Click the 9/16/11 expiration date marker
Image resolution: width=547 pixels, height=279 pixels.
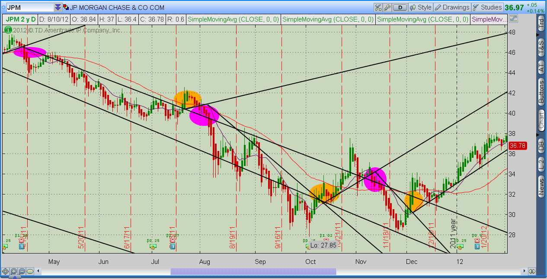[278, 238]
